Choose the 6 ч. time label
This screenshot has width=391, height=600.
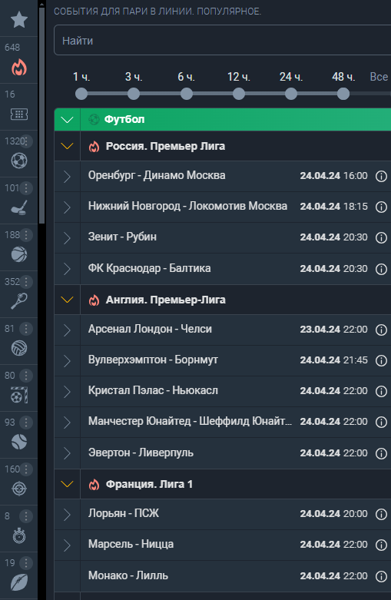click(186, 77)
